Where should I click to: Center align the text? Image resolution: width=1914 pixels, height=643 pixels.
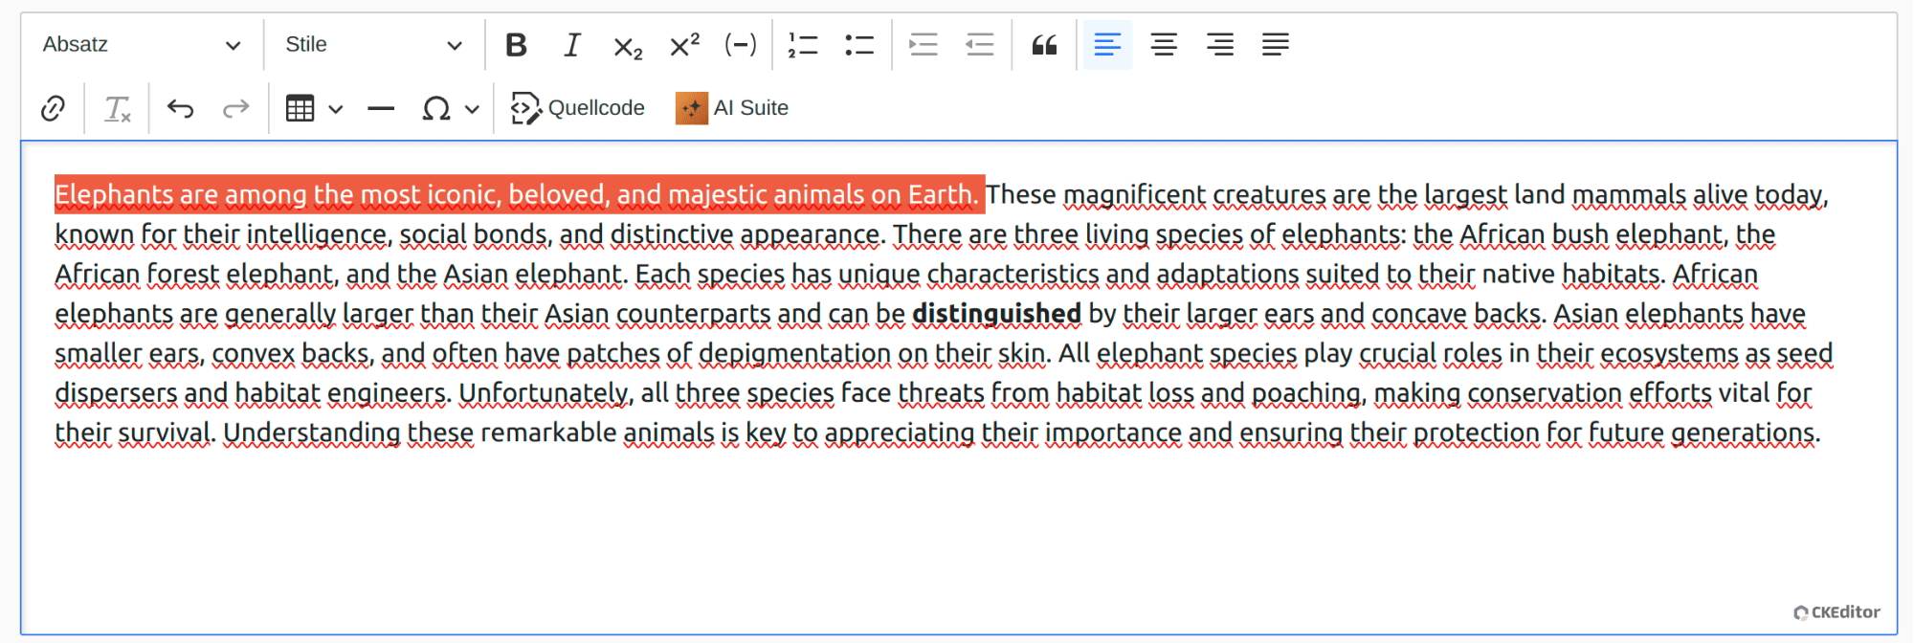[1164, 45]
